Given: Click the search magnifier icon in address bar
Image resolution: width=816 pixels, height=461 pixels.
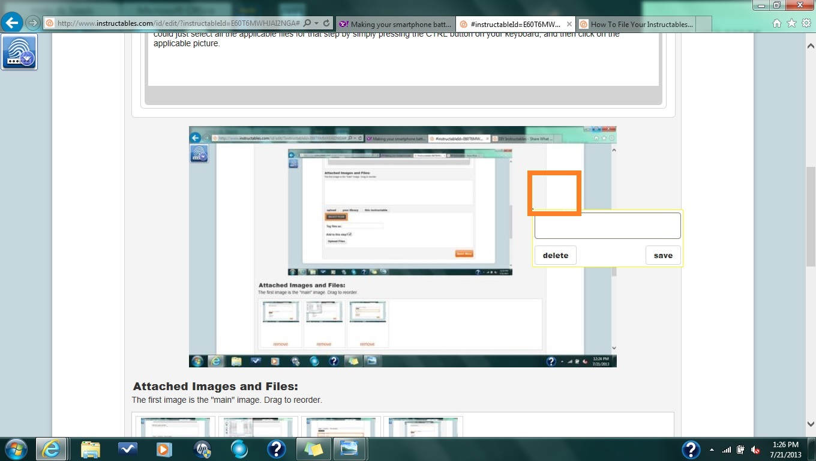Looking at the screenshot, I should [x=307, y=23].
